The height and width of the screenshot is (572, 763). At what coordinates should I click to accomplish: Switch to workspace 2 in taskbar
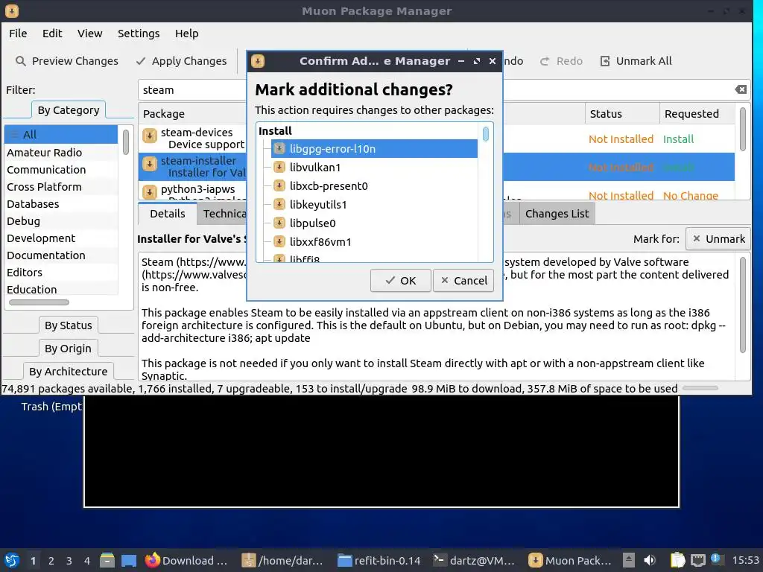(51, 561)
